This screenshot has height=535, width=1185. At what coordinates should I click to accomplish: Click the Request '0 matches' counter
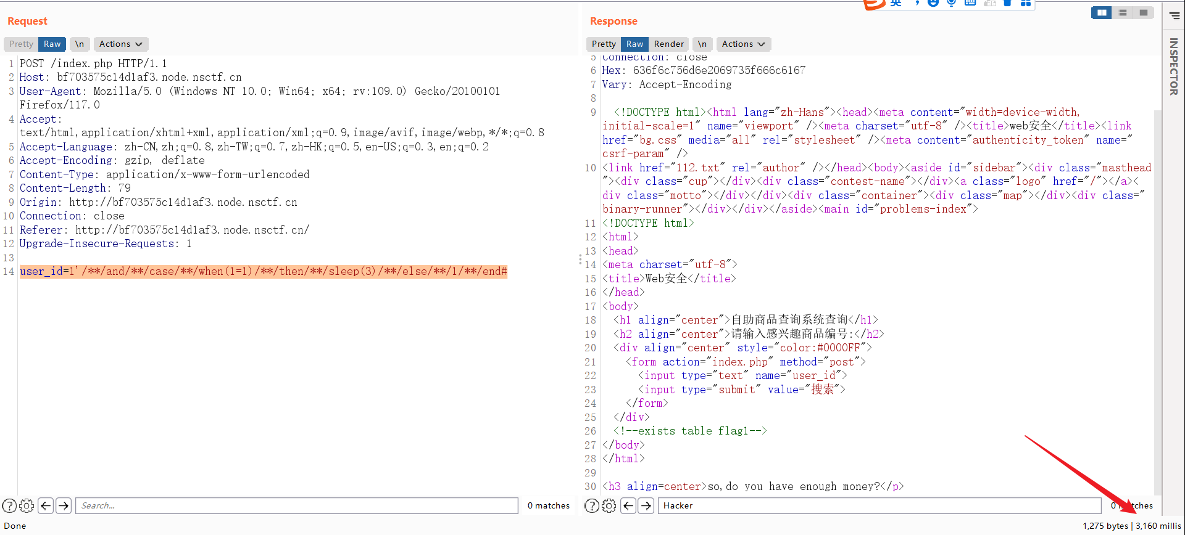549,505
